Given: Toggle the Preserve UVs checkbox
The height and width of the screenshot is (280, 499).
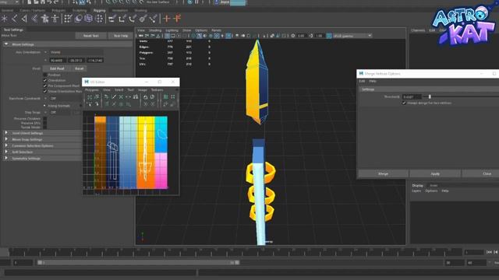Looking at the screenshot, I should (x=45, y=123).
